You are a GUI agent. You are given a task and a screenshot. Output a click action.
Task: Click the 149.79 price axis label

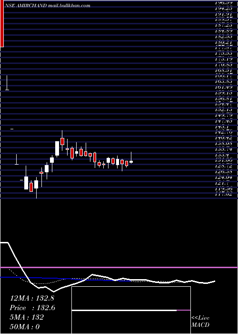(223, 115)
